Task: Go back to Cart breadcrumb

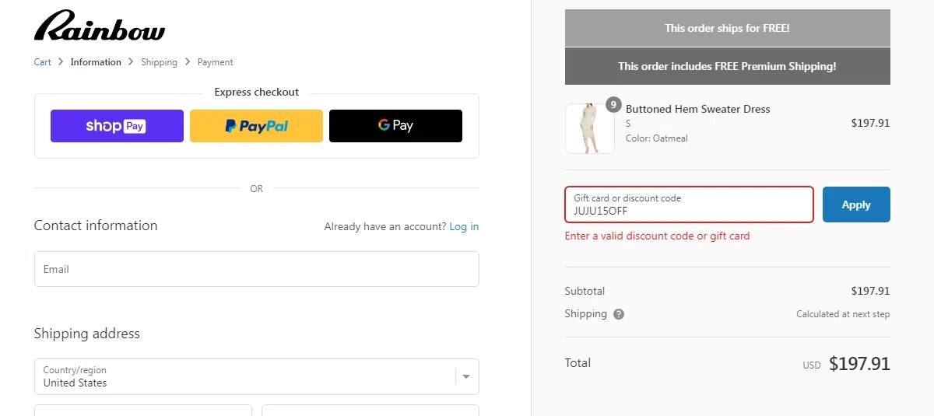Action: 43,62
